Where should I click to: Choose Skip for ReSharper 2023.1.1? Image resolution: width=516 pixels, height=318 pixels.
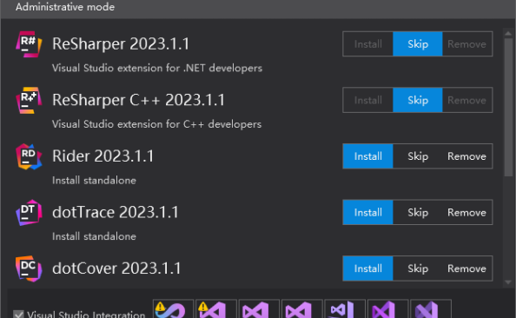pos(418,44)
